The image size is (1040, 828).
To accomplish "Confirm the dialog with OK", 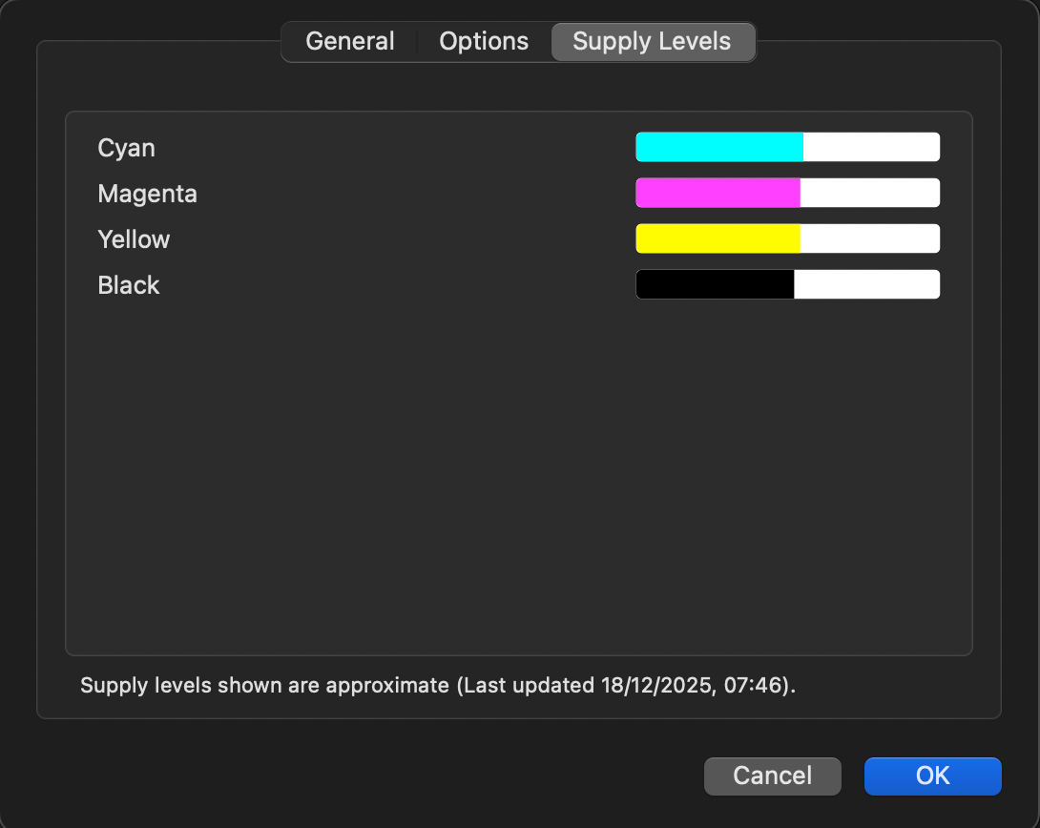I will coord(932,776).
